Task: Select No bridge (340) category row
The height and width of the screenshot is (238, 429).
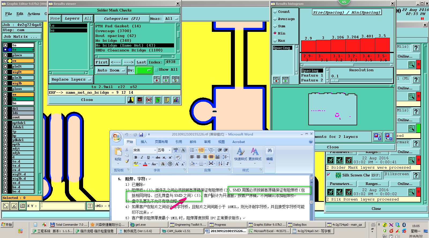Action: pyautogui.click(x=135, y=41)
